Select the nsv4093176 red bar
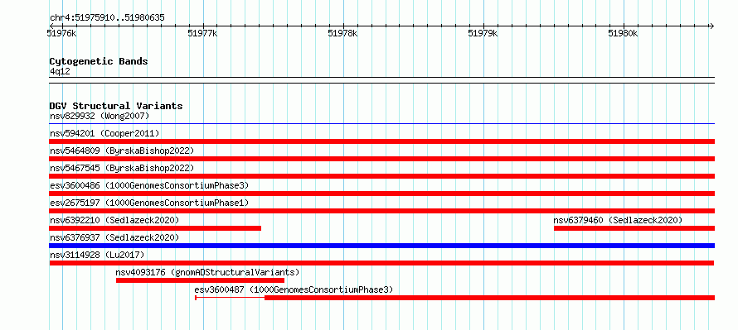Image resolution: width=738 pixels, height=330 pixels. tap(200, 280)
